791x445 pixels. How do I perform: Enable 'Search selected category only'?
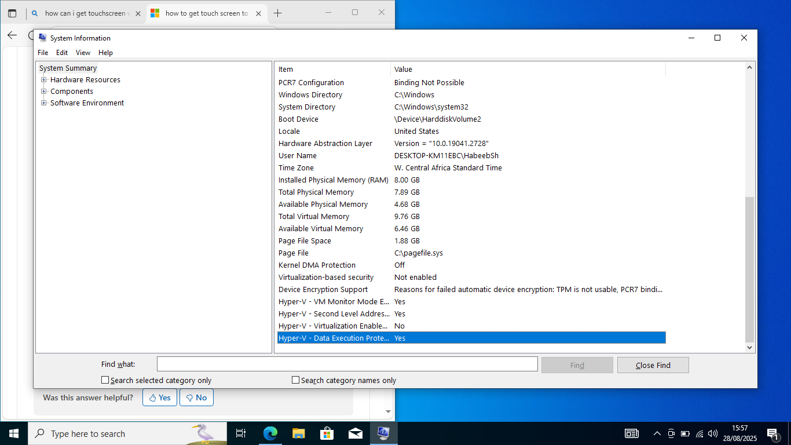pyautogui.click(x=105, y=380)
